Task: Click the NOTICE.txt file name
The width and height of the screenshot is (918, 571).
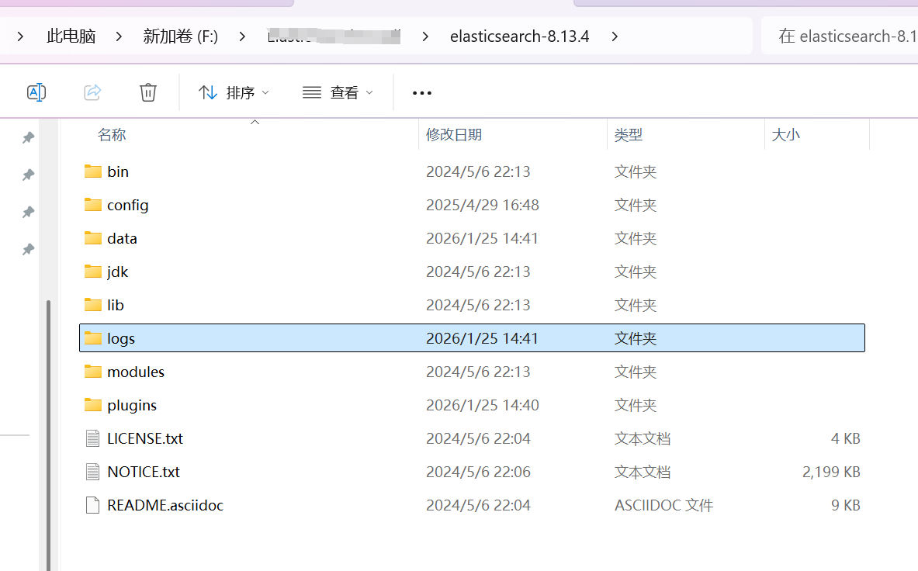Action: point(144,472)
